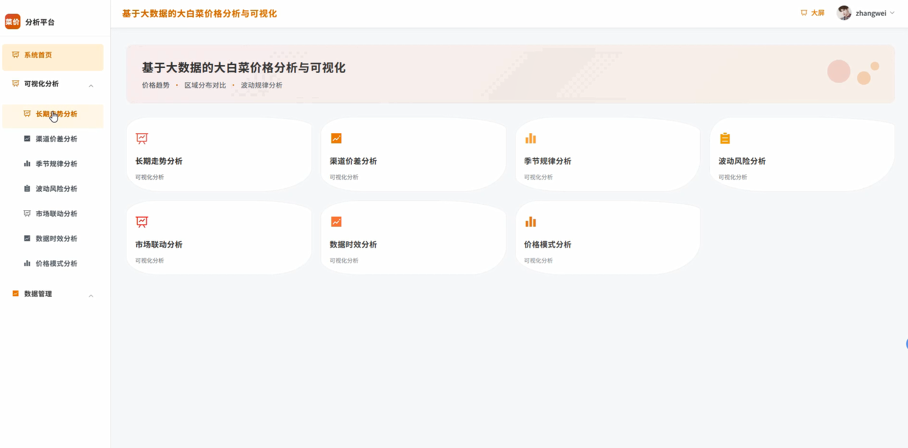Open the zhangwei user dropdown arrow
This screenshot has height=448, width=908.
pos(892,13)
